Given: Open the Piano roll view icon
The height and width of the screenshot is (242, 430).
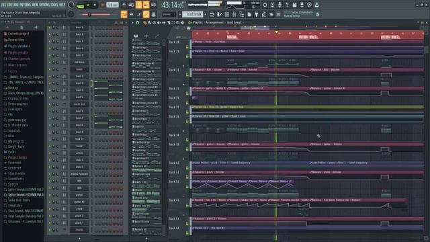Looking at the screenshot, I should click(220, 14).
